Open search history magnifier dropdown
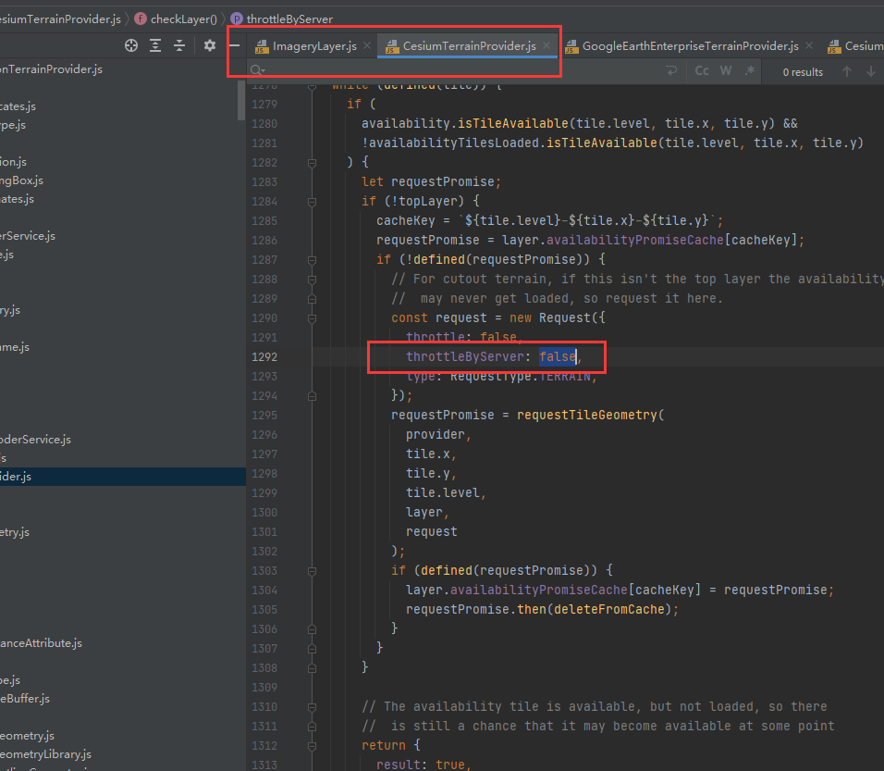This screenshot has width=884, height=771. tap(258, 71)
